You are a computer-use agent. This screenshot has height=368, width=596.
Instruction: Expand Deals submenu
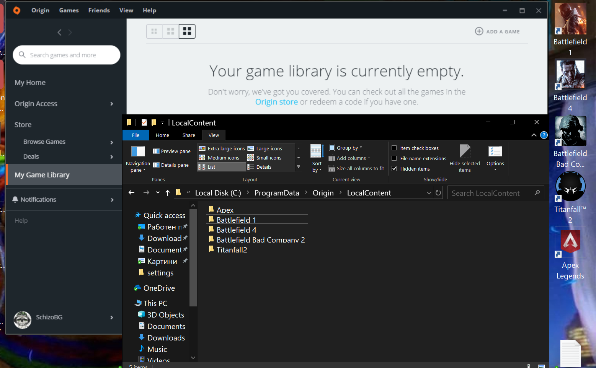coord(112,157)
